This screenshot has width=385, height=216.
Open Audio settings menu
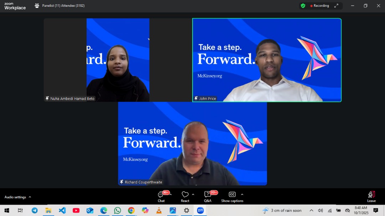(x=18, y=197)
